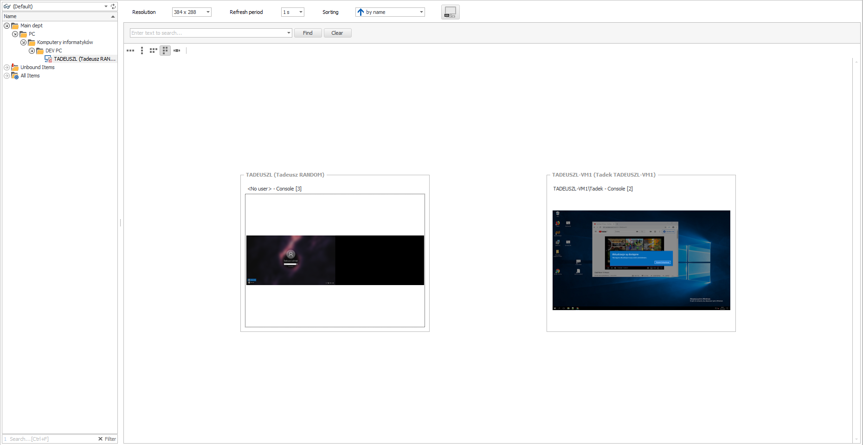Select the carousel layout icon

pos(177,51)
